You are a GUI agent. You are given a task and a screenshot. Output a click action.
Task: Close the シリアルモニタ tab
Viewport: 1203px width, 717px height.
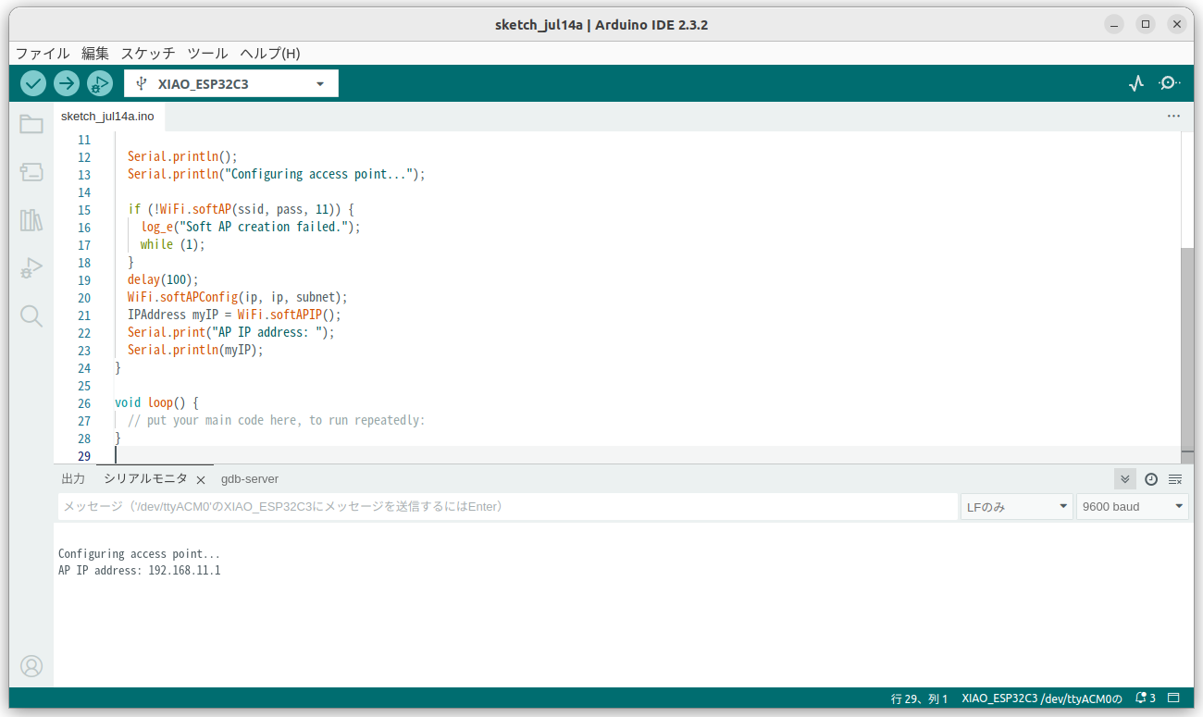coord(201,479)
